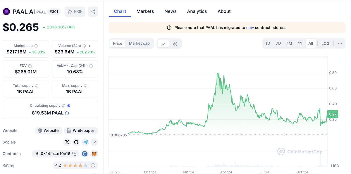This screenshot has width=351, height=174.
Task: Switch to the Markets tab
Action: pyautogui.click(x=145, y=11)
